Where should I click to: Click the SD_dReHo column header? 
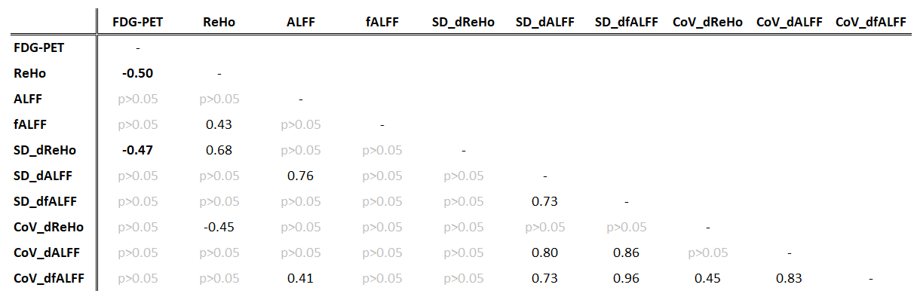[x=463, y=23]
